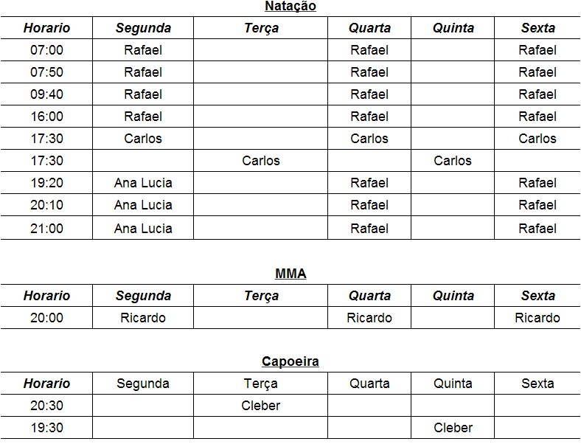The height and width of the screenshot is (447, 581).
Task: Select the 07:00 time cell in Natação
Action: point(46,50)
